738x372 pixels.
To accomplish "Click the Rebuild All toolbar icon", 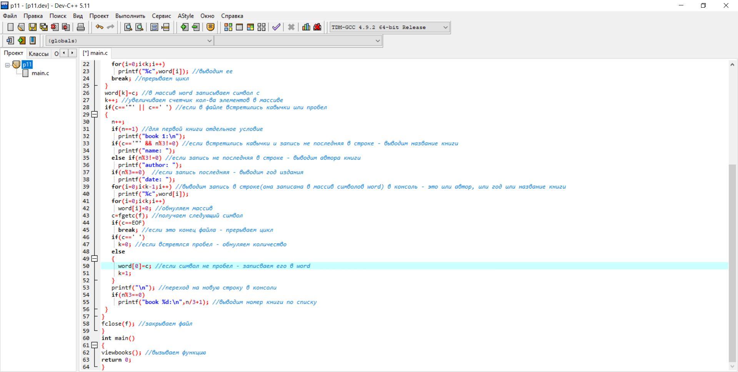I will point(262,27).
